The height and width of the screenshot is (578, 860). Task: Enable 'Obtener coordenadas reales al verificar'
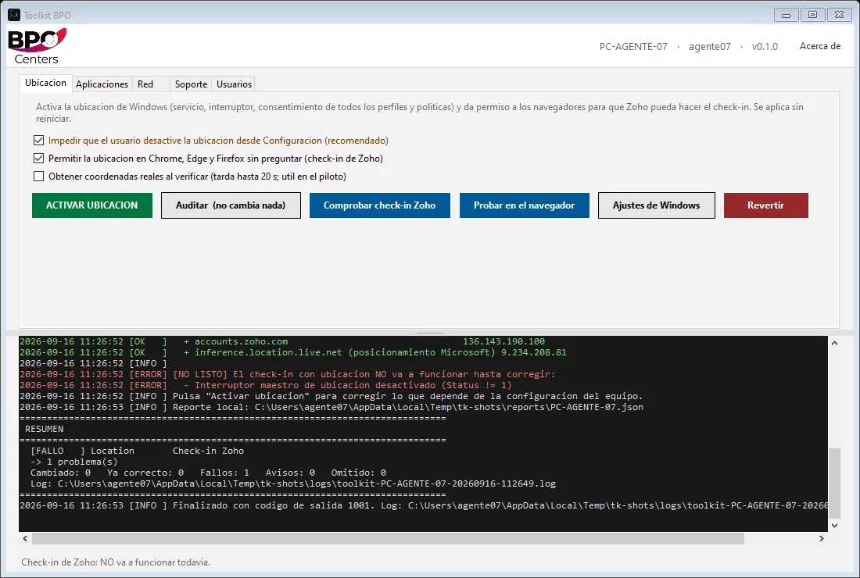tap(38, 177)
